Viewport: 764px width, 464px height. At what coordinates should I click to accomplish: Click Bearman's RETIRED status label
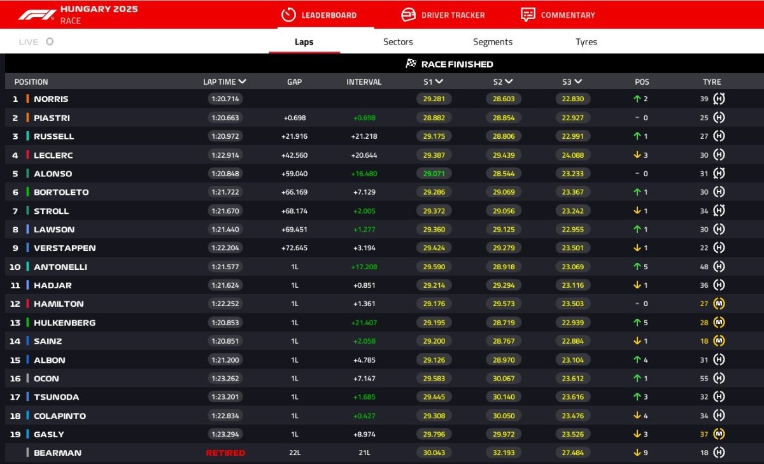[x=225, y=453]
